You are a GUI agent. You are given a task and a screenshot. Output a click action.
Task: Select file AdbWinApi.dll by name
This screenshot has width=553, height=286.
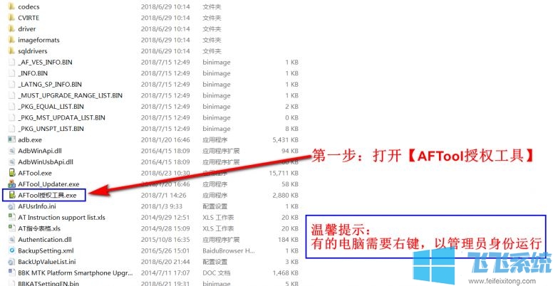40,151
